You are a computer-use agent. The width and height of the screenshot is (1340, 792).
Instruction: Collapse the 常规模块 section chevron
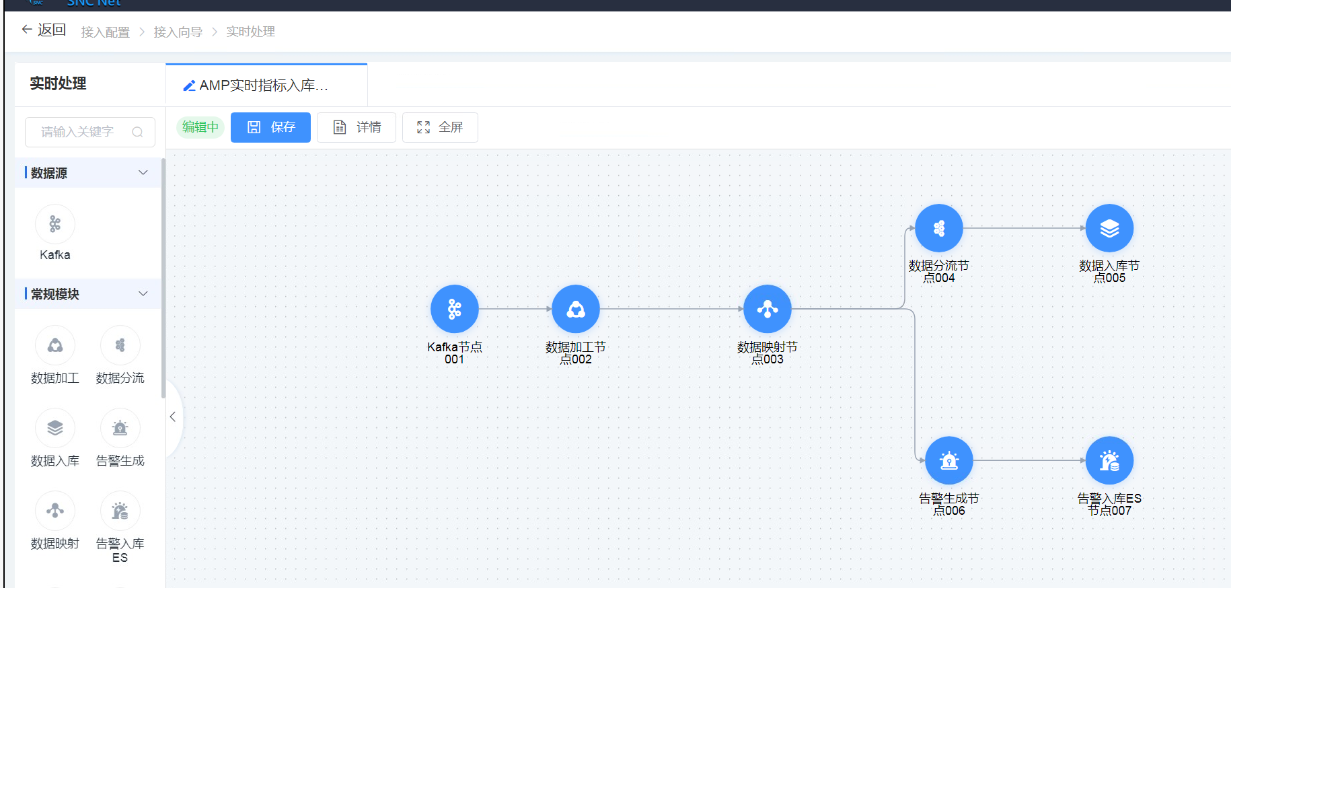143,294
